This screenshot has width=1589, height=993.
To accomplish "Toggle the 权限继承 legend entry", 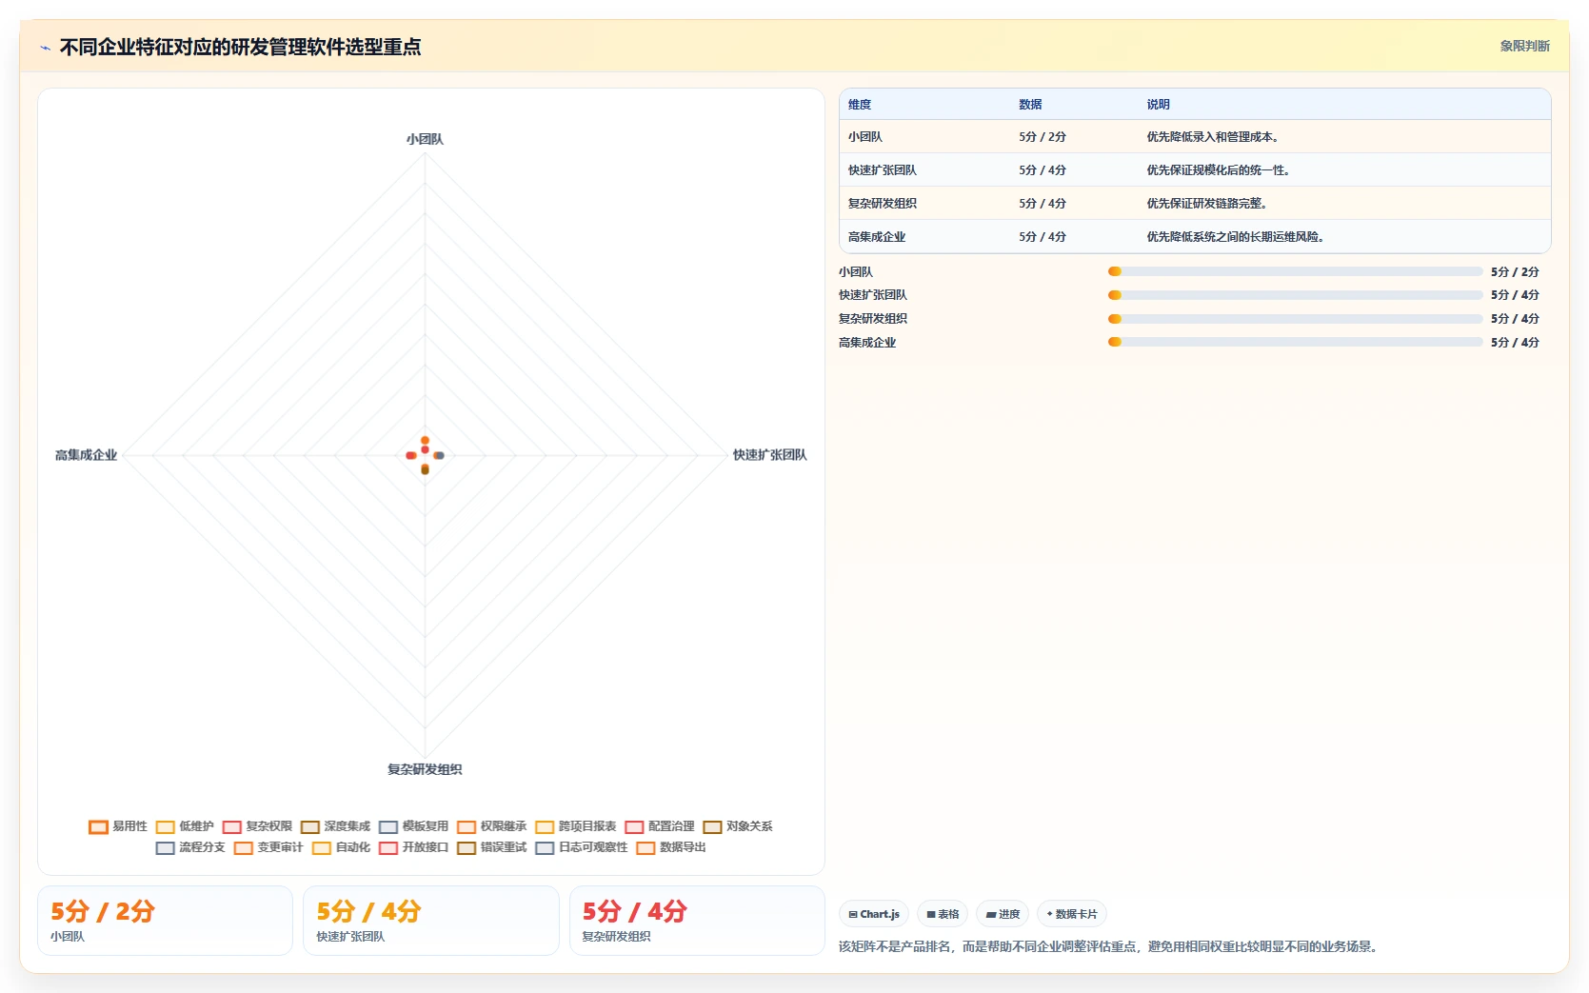I will (x=491, y=826).
